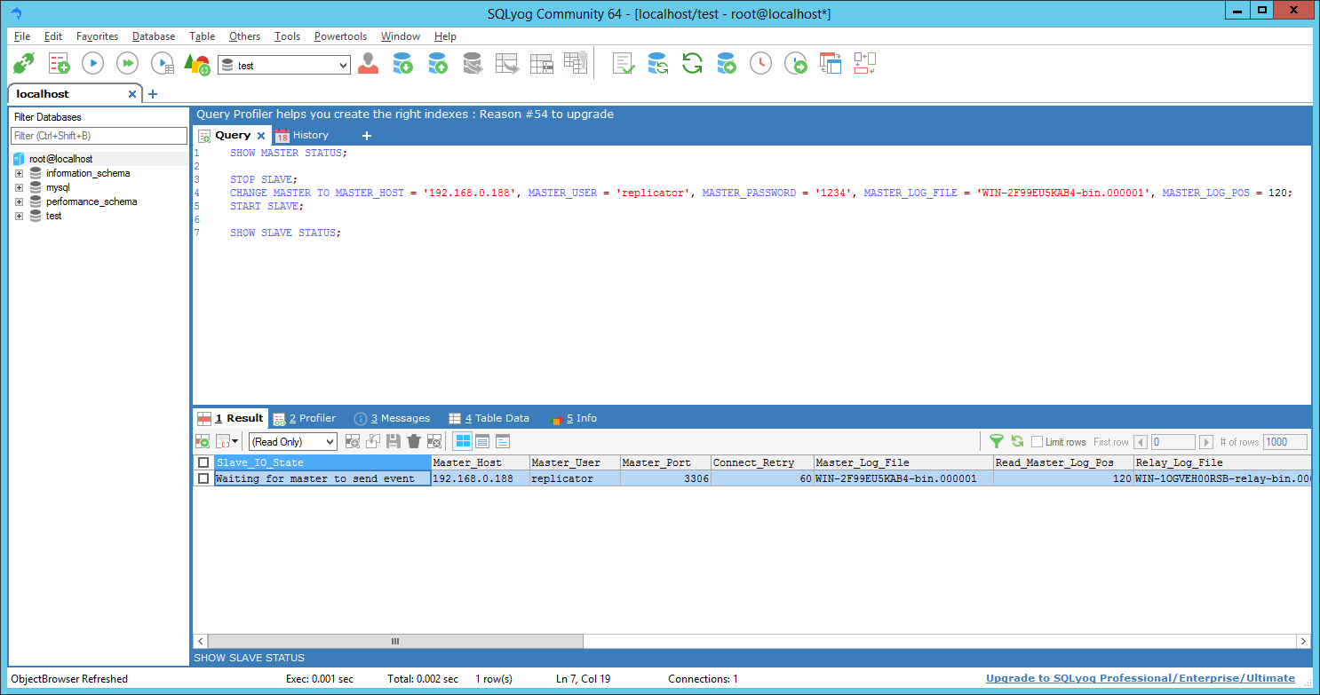This screenshot has width=1320, height=695.
Task: Open the Scheduled Backup clock icon
Action: point(761,64)
